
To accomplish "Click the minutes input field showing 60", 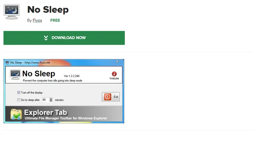I will pyautogui.click(x=45, y=100).
